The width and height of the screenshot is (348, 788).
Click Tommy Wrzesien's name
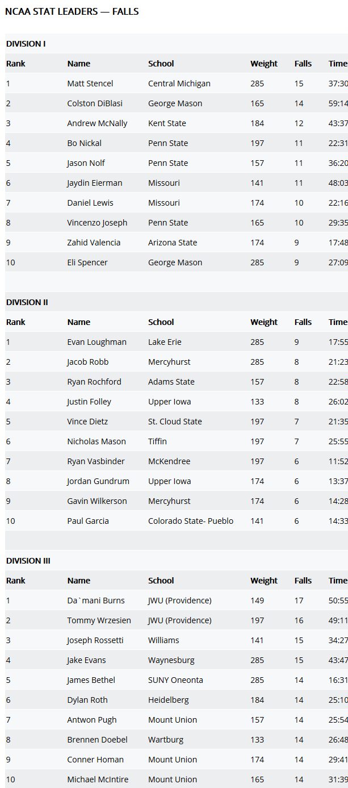99,620
